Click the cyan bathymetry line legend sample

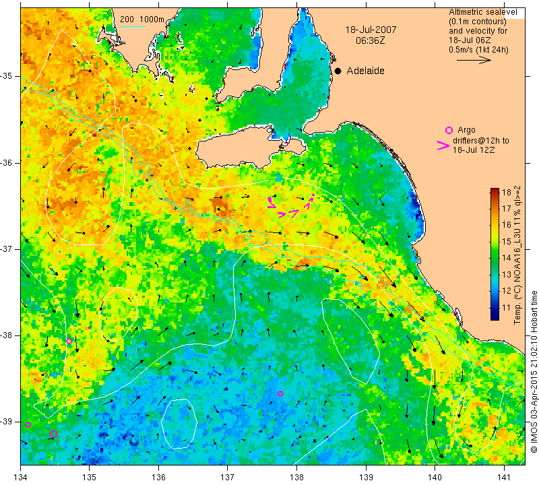133,26
